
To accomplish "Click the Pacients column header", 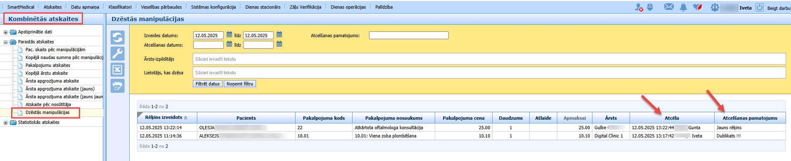I will click(x=246, y=118).
